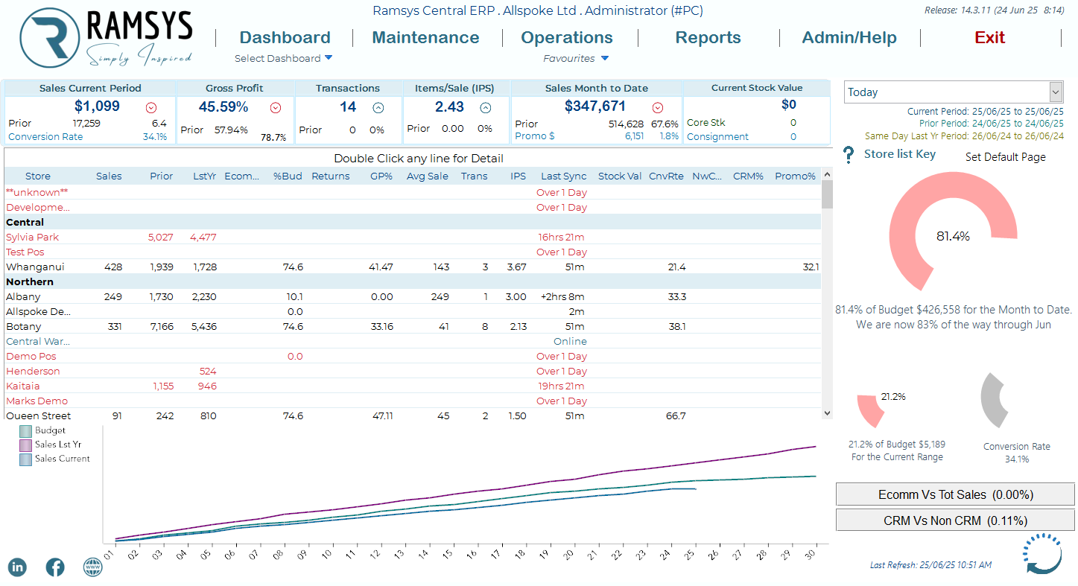Screen dimensions: 1078x586
Task: Open the Store list Key help icon
Action: click(848, 156)
